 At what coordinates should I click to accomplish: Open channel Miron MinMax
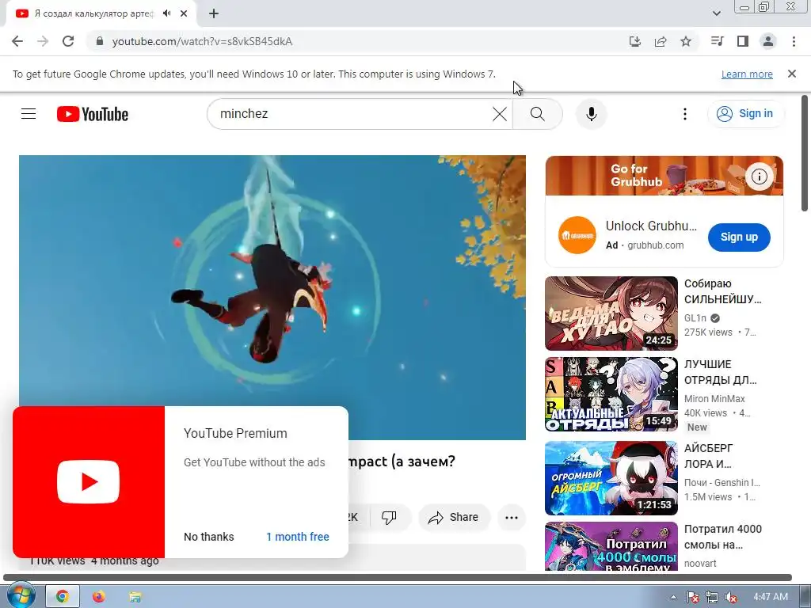click(x=714, y=399)
